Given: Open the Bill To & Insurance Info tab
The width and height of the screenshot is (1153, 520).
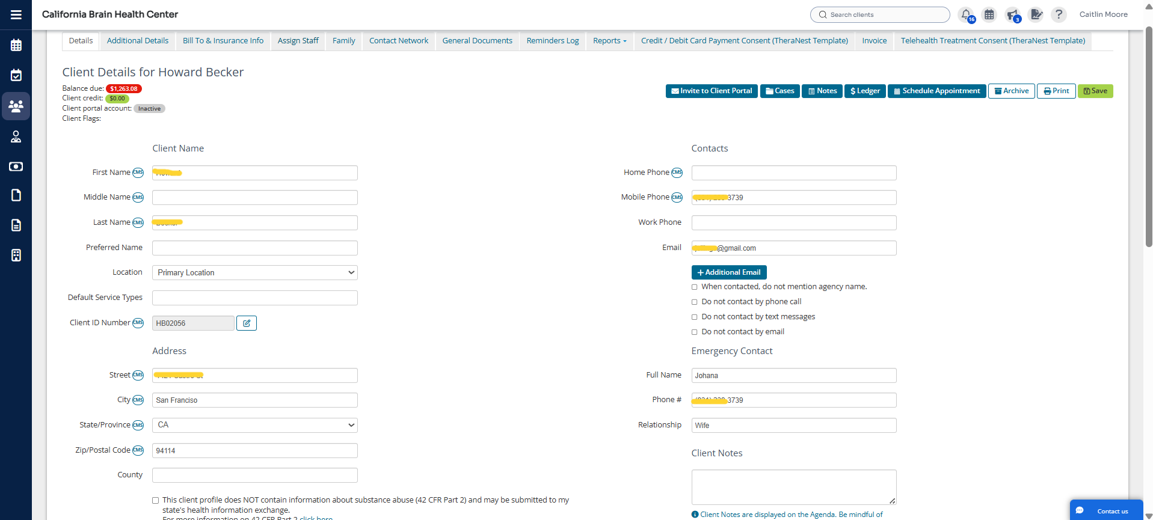Looking at the screenshot, I should pyautogui.click(x=223, y=41).
